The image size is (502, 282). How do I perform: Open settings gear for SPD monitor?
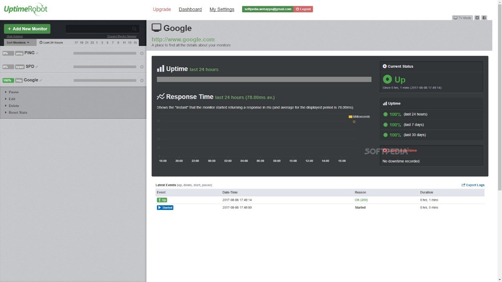142,67
